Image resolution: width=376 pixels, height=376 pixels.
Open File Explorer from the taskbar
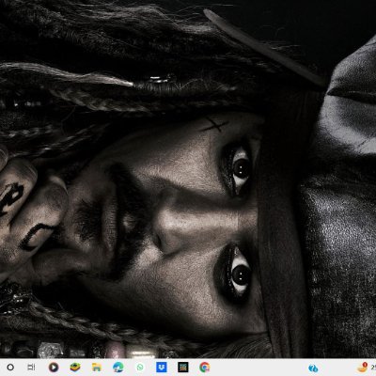[97, 367]
